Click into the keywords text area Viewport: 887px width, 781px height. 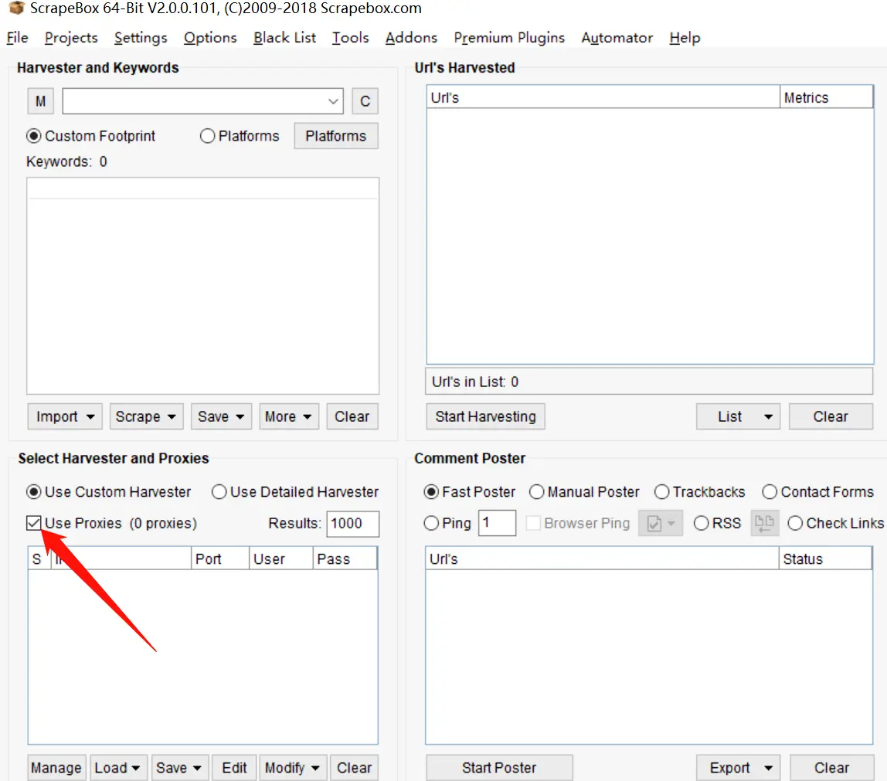tap(202, 286)
